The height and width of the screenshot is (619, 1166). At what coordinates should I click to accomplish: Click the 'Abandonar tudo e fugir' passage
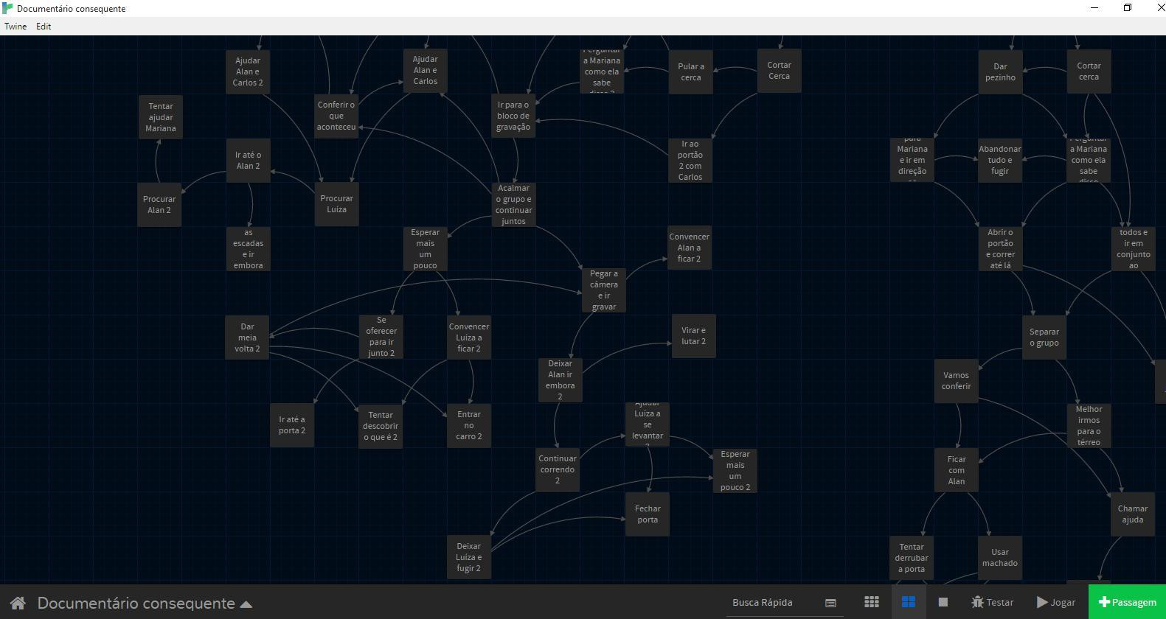tap(1000, 160)
